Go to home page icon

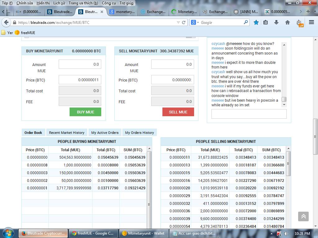pyautogui.click(x=287, y=22)
